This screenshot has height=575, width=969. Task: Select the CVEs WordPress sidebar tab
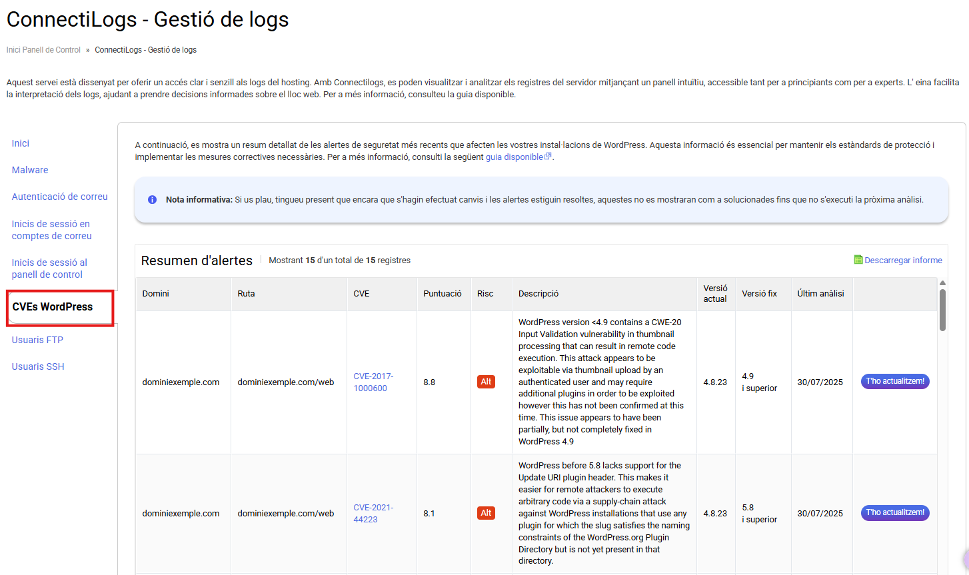coord(53,307)
